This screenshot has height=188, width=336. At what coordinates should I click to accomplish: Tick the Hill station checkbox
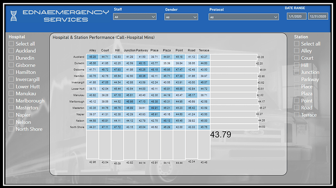pos(297,65)
